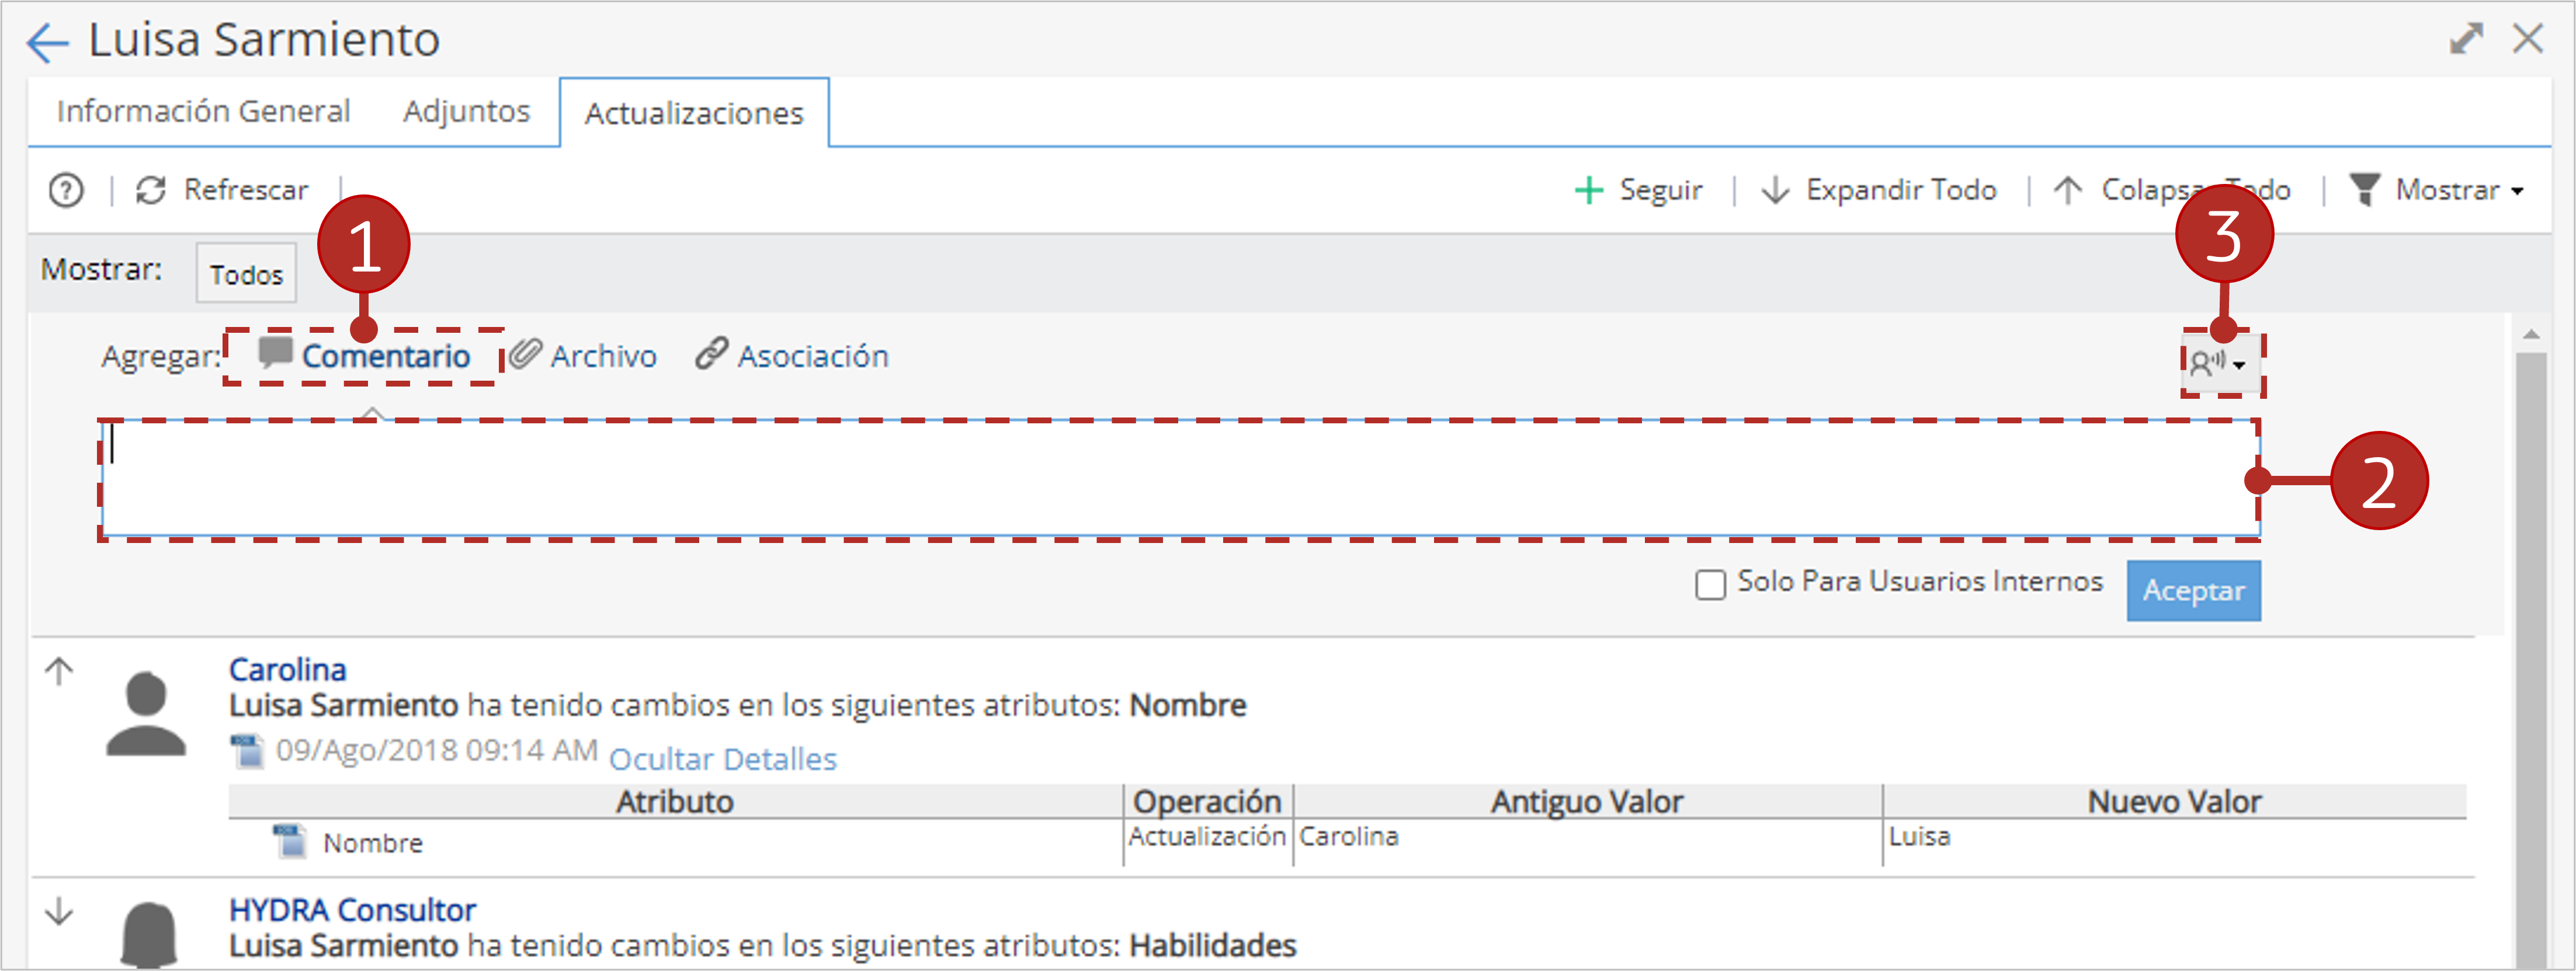Click the document icon beside 09/Ago/2018 date

pyautogui.click(x=247, y=750)
